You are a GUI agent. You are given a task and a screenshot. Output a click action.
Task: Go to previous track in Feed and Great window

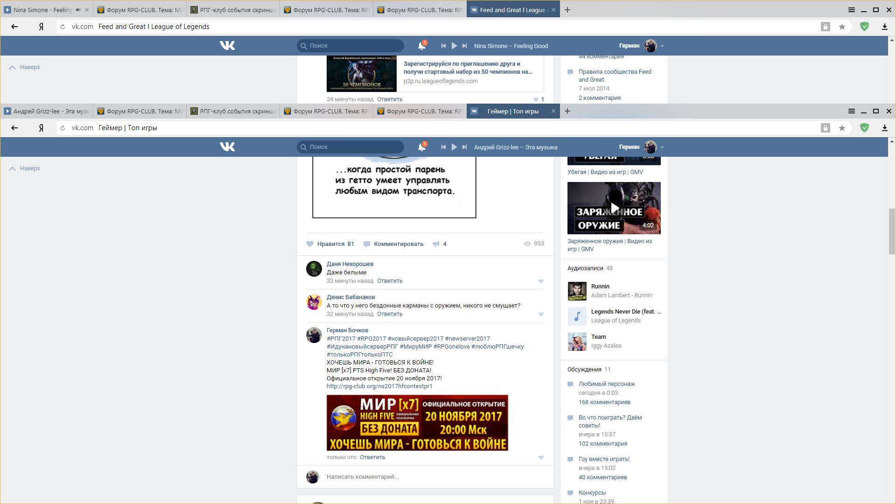click(443, 46)
